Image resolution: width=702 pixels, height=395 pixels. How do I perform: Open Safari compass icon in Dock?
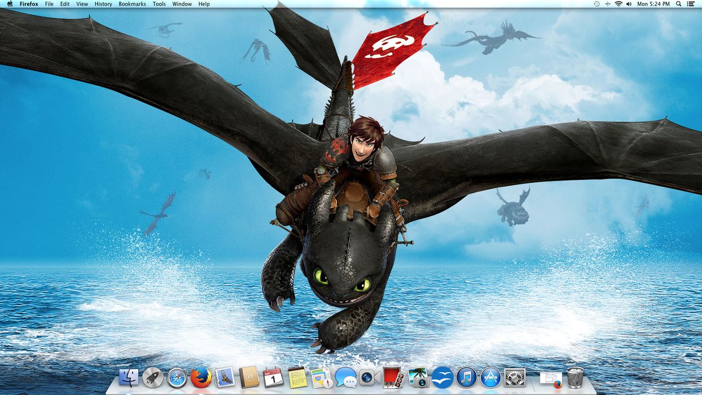(177, 377)
